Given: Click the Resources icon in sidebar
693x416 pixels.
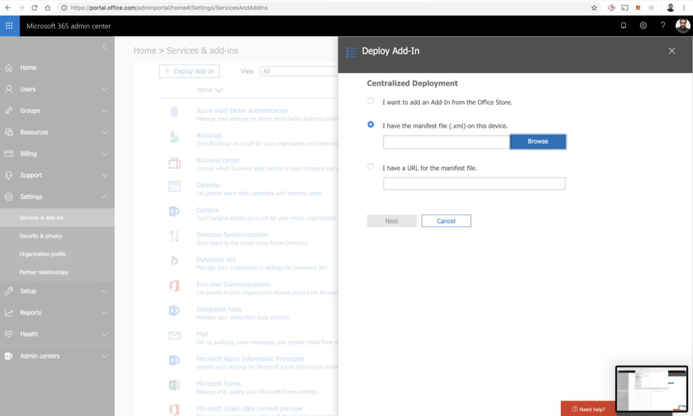Looking at the screenshot, I should pyautogui.click(x=9, y=132).
